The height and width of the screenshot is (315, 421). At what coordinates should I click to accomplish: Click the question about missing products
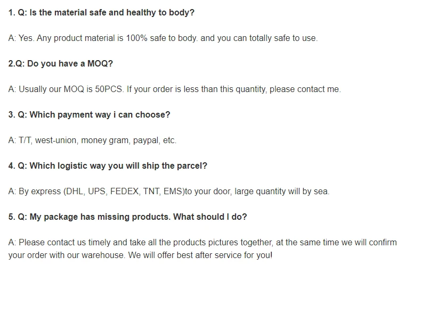[x=128, y=217]
